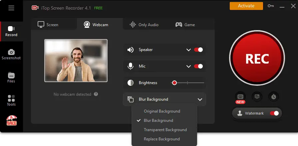Open the Record section in sidebar
Image resolution: width=298 pixels, height=146 pixels.
click(11, 31)
